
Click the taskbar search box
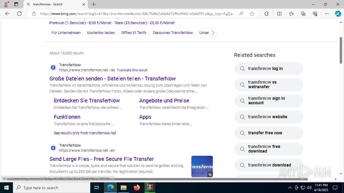click(x=52, y=188)
